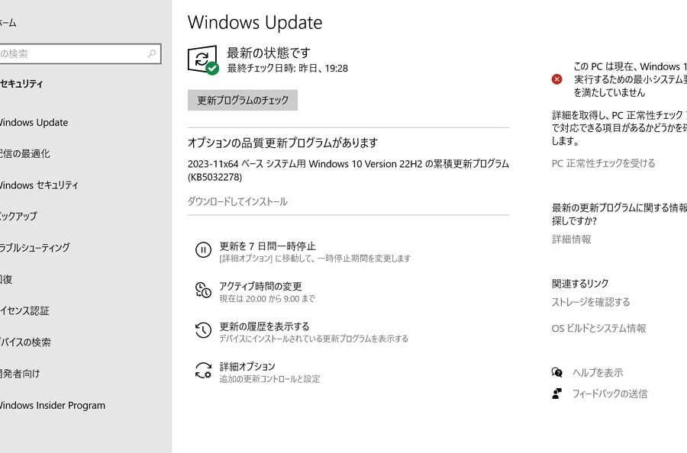
Task: Click the red error X icon
Action: 557,79
